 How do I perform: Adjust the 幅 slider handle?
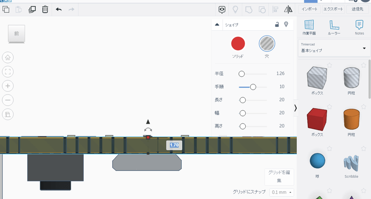pos(242,113)
